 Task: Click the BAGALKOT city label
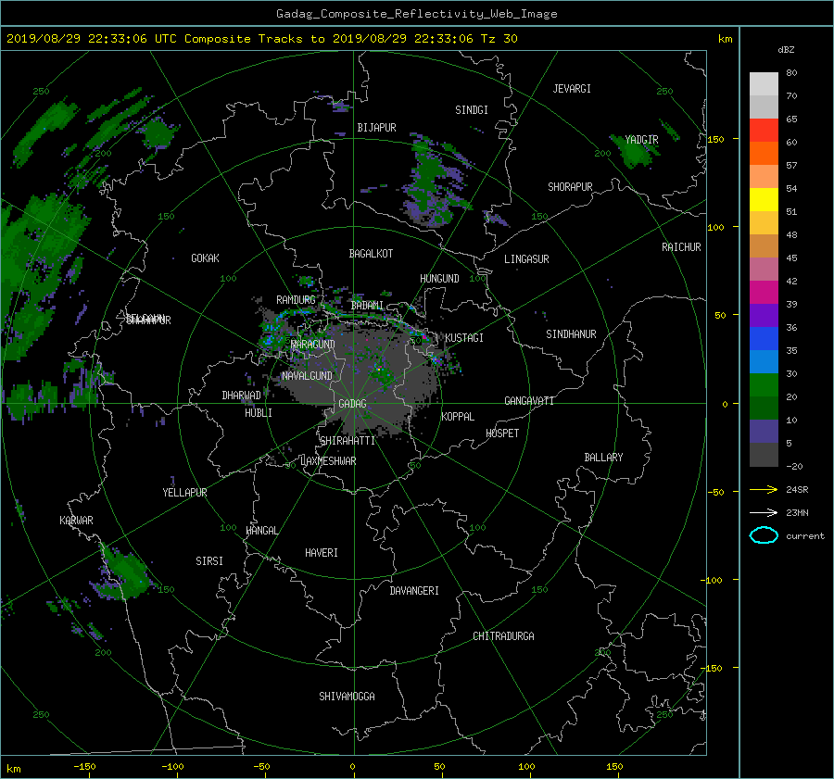click(x=371, y=254)
